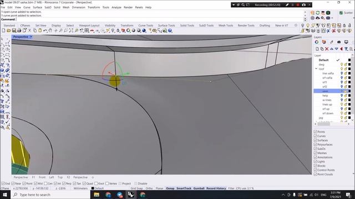Enable the Cen osnap checkbox
Screen dimensions: 355x199
45,184
